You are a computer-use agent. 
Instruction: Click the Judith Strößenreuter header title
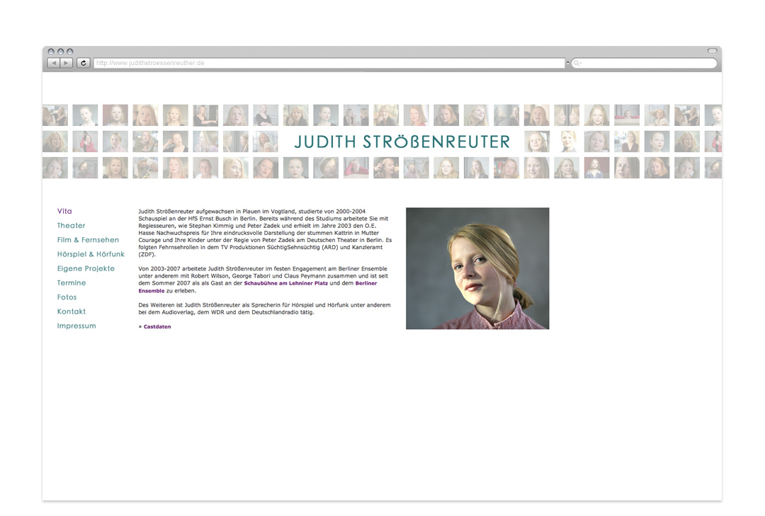pyautogui.click(x=402, y=142)
